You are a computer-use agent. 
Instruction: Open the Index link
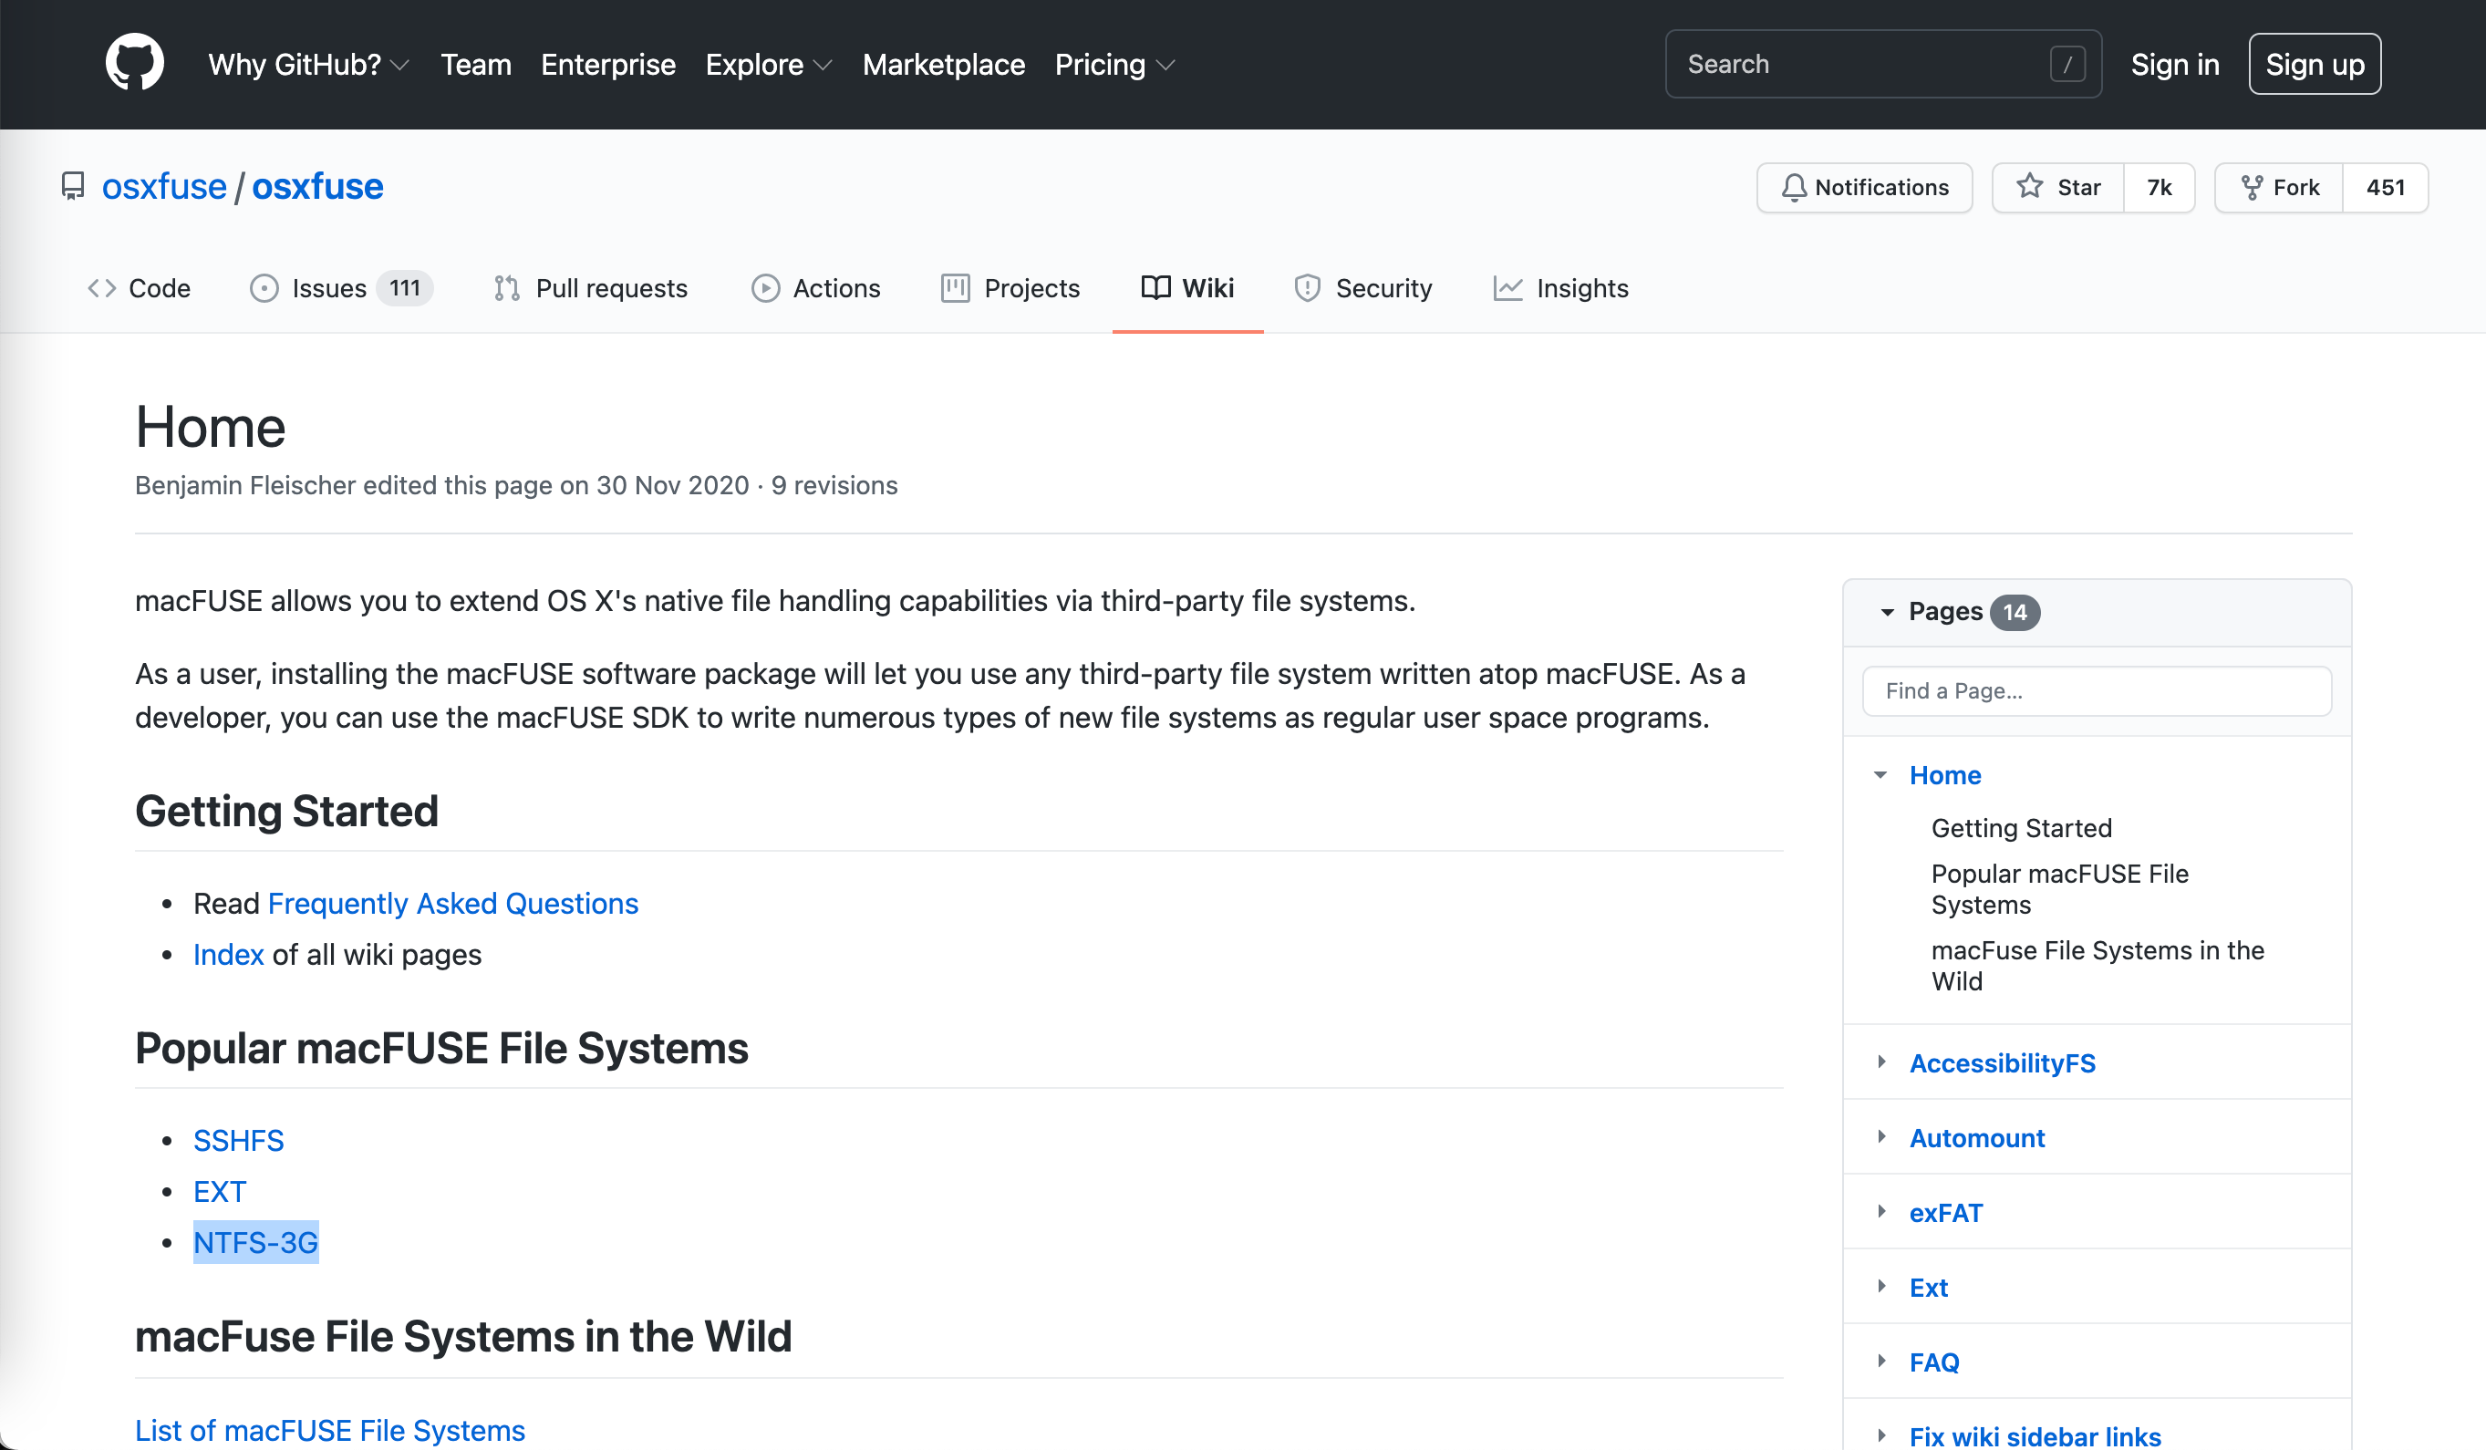click(x=228, y=955)
